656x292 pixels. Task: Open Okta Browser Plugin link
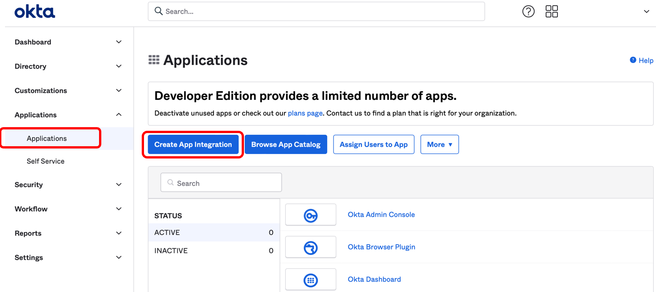coord(382,247)
